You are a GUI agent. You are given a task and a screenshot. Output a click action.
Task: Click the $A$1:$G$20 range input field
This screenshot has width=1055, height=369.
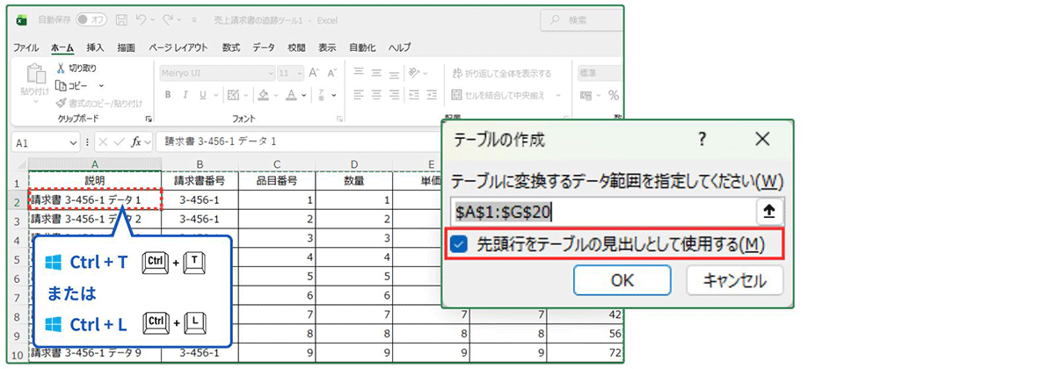tap(604, 211)
